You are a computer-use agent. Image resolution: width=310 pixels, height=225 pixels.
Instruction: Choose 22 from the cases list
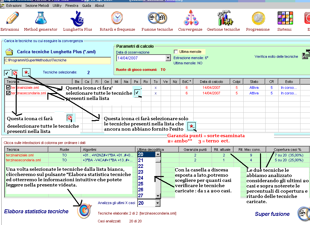(x=146, y=166)
